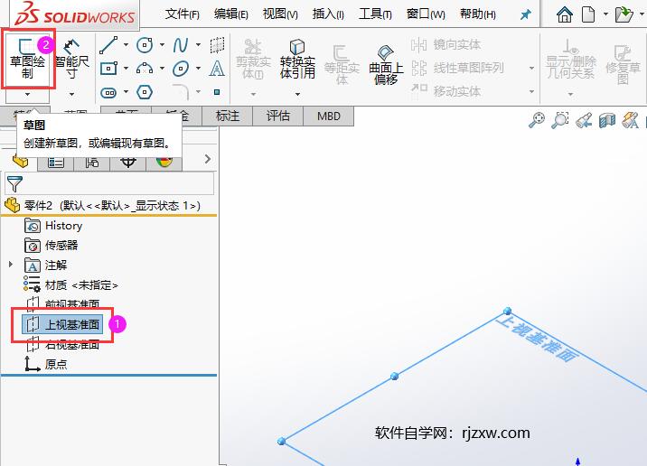Open Spline tool dropdown arrow
The width and height of the screenshot is (647, 466).
tap(199, 44)
